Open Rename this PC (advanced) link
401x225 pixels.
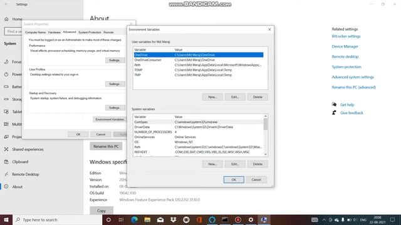click(x=353, y=87)
